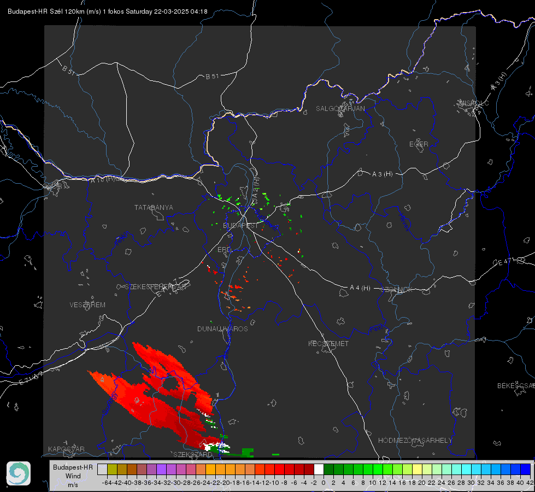Viewport: 535px width, 492px height.
Task: Click the light gray first legend swatch
Action: [x=102, y=469]
